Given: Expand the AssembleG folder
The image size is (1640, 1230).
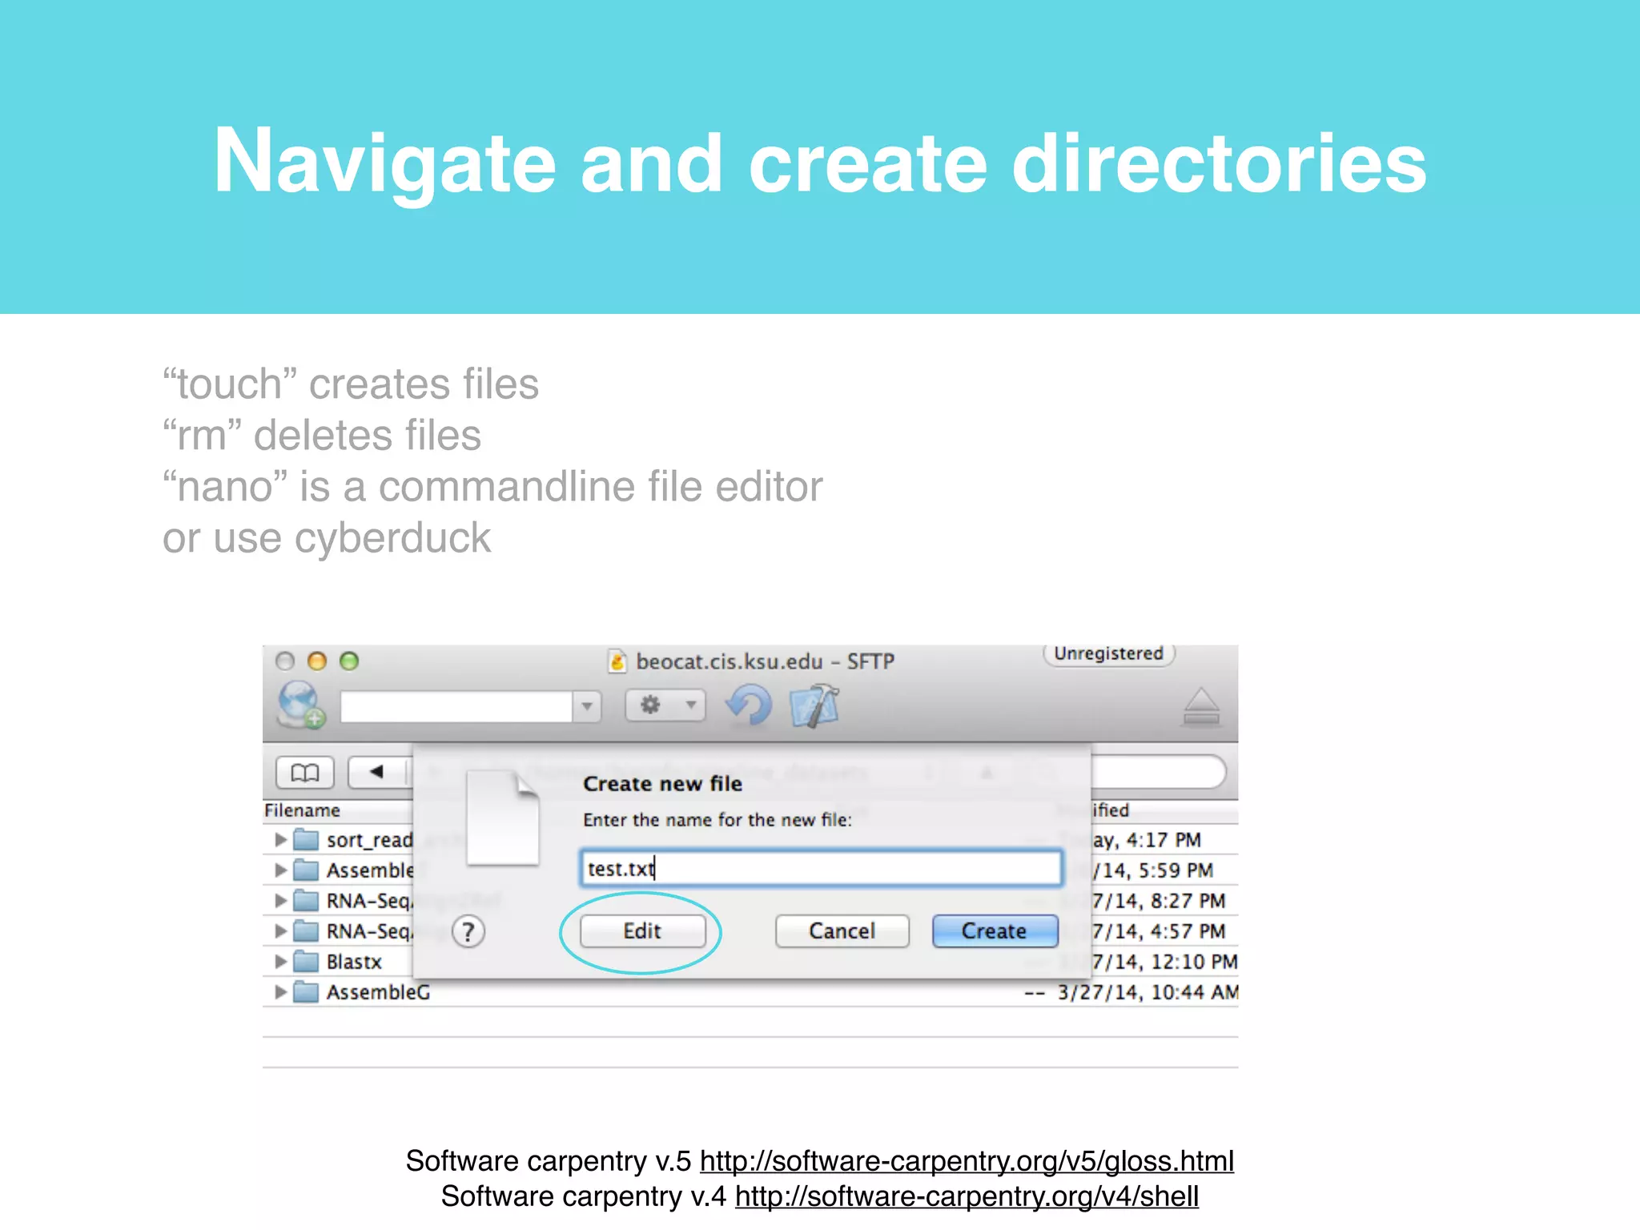Looking at the screenshot, I should tap(280, 992).
